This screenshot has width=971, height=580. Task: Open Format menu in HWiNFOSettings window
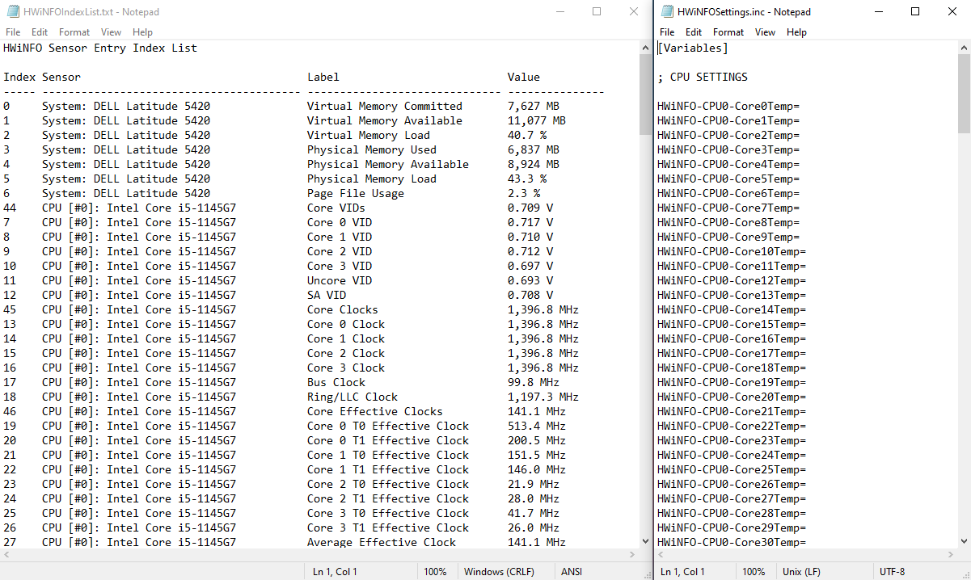(x=728, y=32)
